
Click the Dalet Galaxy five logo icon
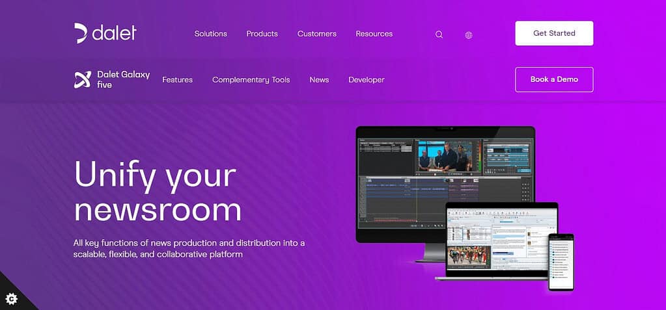(83, 80)
